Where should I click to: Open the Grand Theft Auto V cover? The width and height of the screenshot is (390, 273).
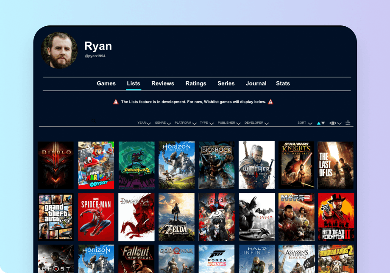pyautogui.click(x=56, y=217)
